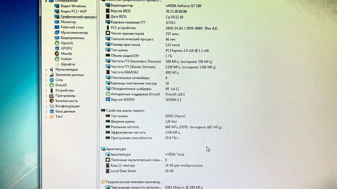The width and height of the screenshot is (337, 189).
Task: Select the Тест icon
Action: (x=52, y=116)
